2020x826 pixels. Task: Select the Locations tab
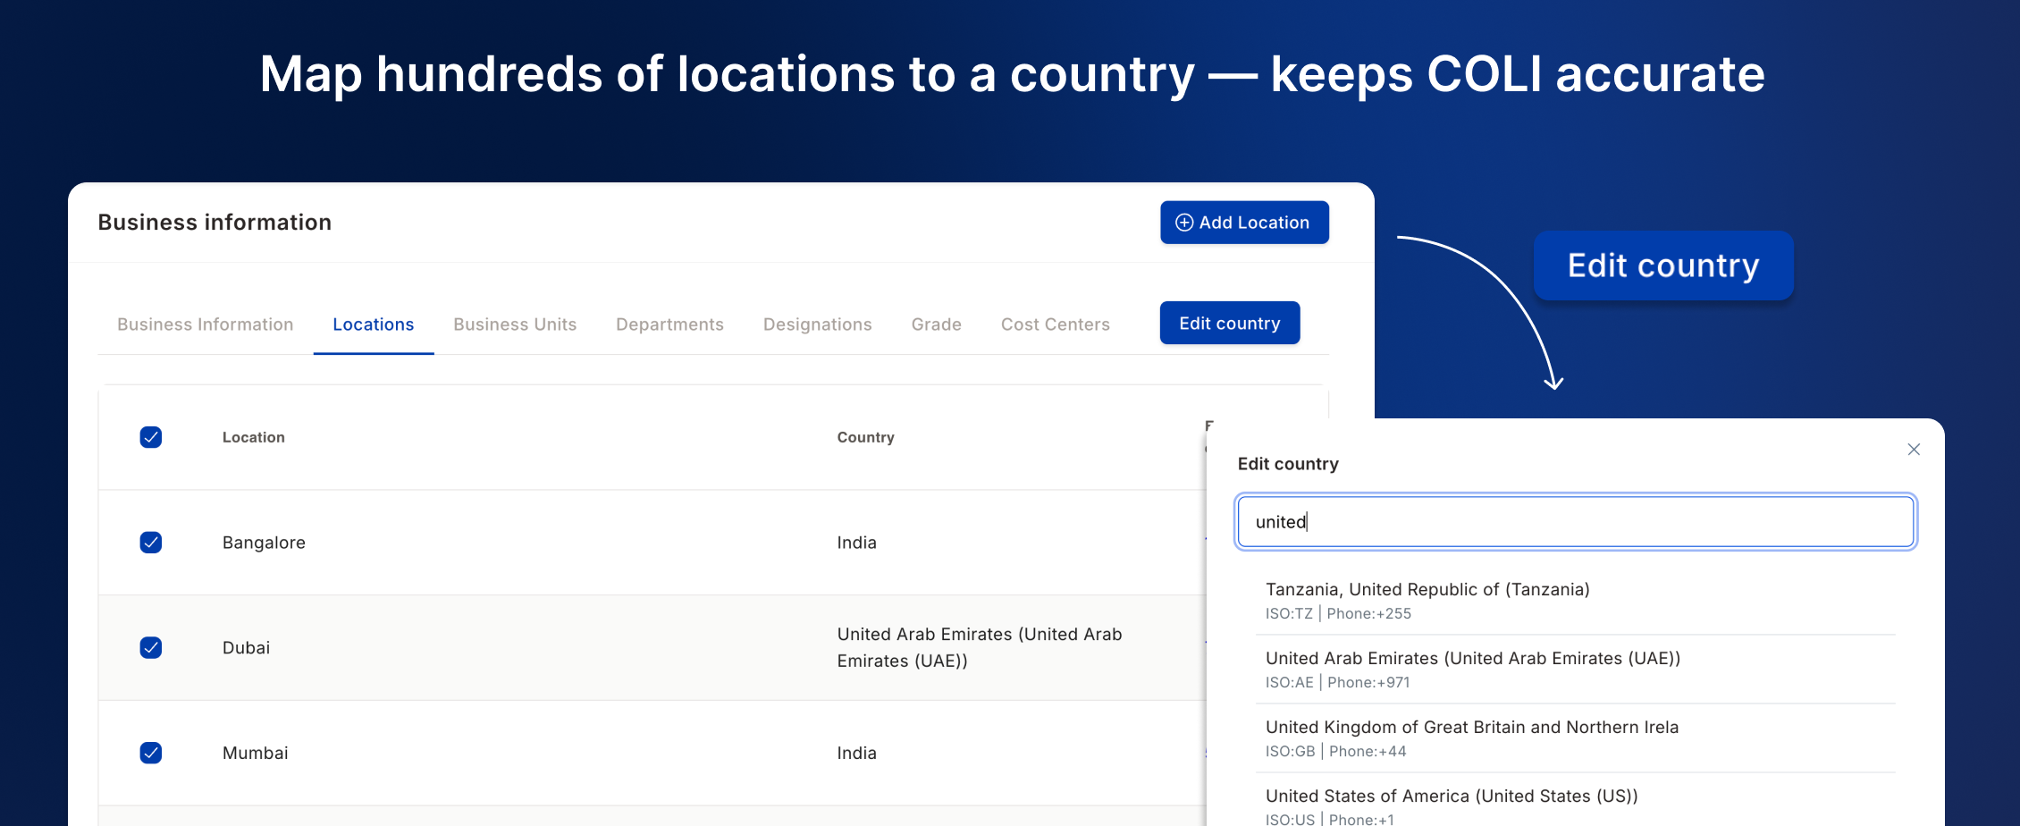pos(374,324)
